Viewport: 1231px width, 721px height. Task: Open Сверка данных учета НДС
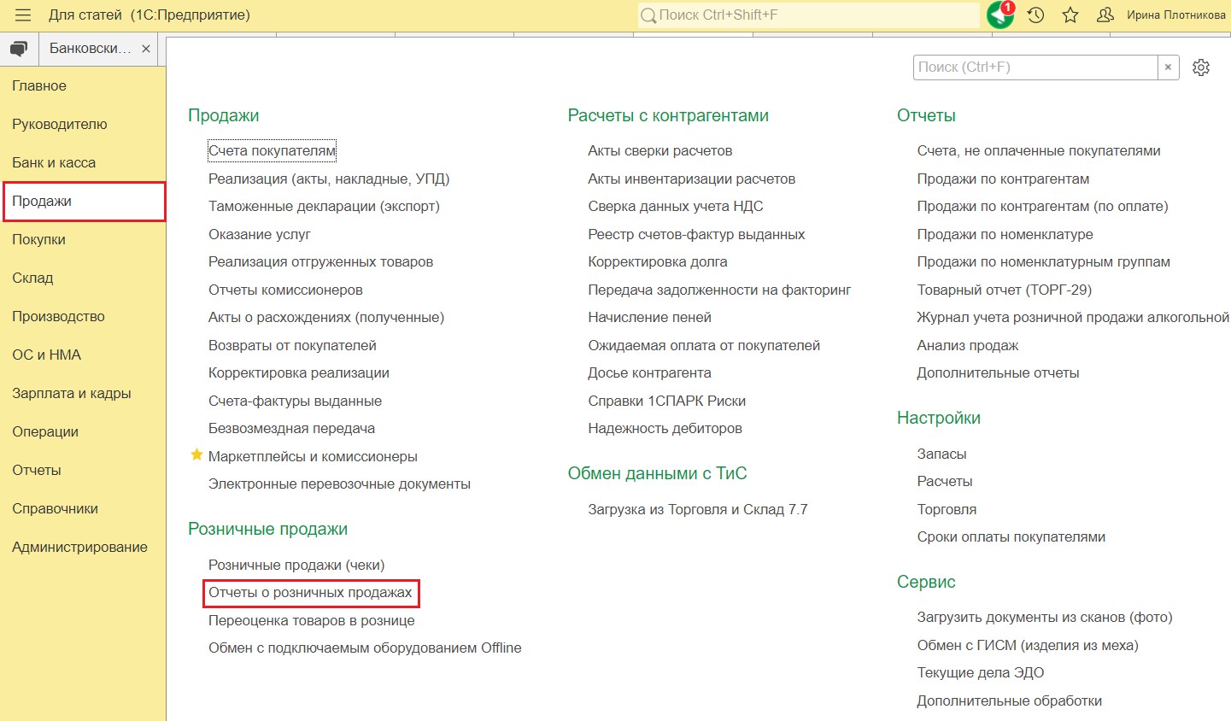coord(676,206)
